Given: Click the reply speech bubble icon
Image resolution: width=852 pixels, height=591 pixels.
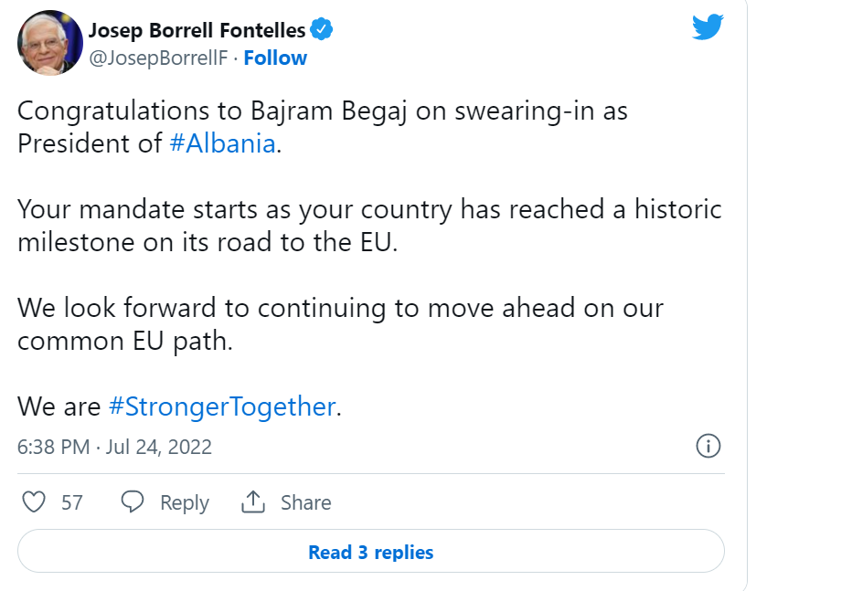Looking at the screenshot, I should click(133, 502).
